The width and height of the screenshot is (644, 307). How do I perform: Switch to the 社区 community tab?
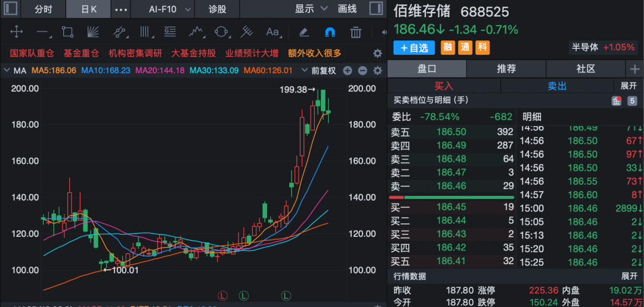[586, 68]
